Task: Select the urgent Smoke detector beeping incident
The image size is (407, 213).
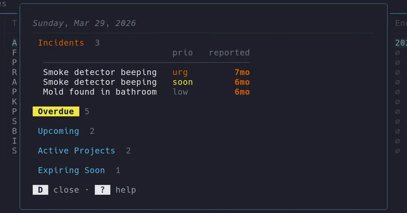Action: pos(147,72)
